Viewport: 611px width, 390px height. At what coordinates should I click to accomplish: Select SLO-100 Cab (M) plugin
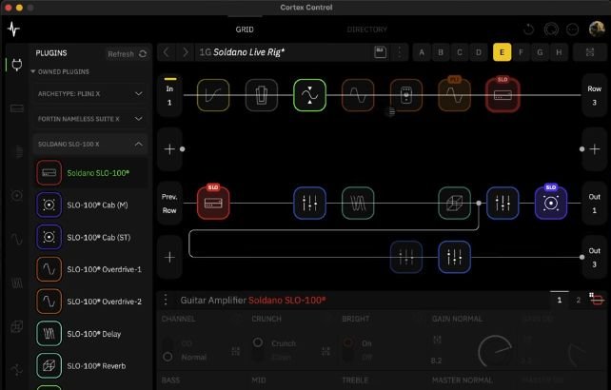(90, 205)
